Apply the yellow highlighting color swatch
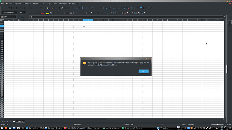This screenshot has width=232, height=130. point(48,13)
